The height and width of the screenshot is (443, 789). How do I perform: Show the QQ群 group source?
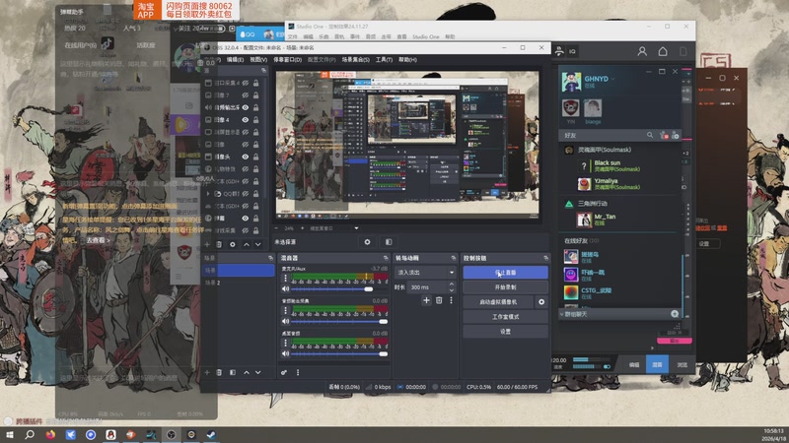tap(245, 194)
